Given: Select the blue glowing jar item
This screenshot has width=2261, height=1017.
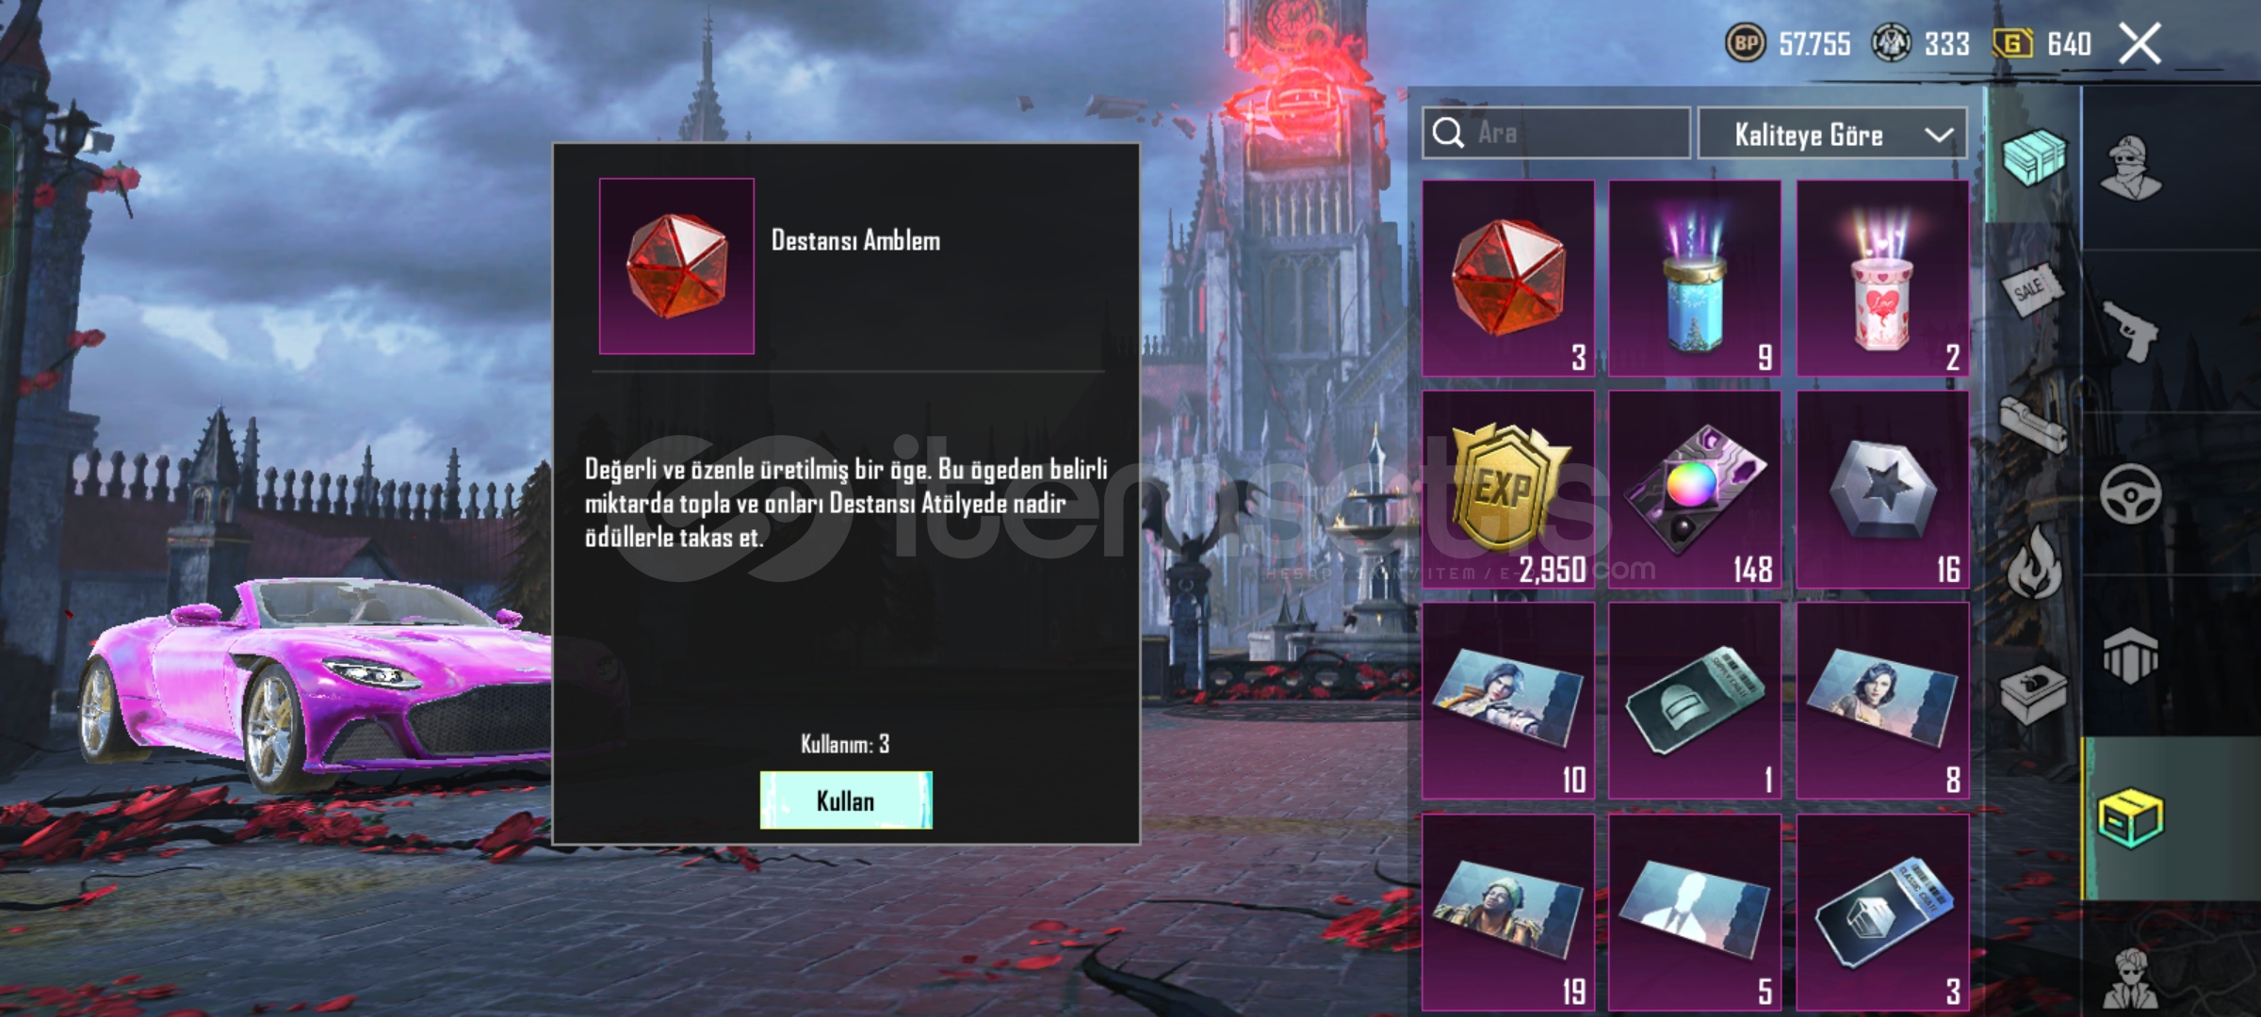Looking at the screenshot, I should point(1694,278).
